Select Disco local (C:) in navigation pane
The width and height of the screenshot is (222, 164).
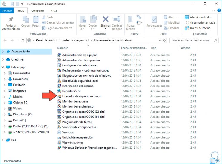point(23,114)
